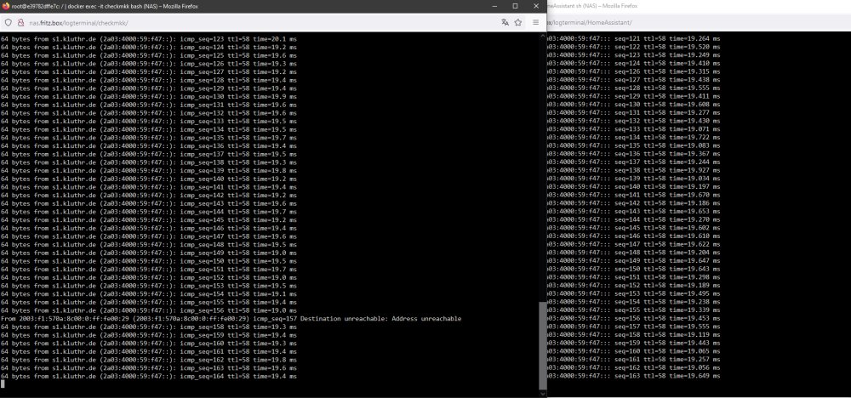Click the seq=145 time=19.602 line in the HomeAssistant window
851x398 pixels.
click(x=634, y=228)
